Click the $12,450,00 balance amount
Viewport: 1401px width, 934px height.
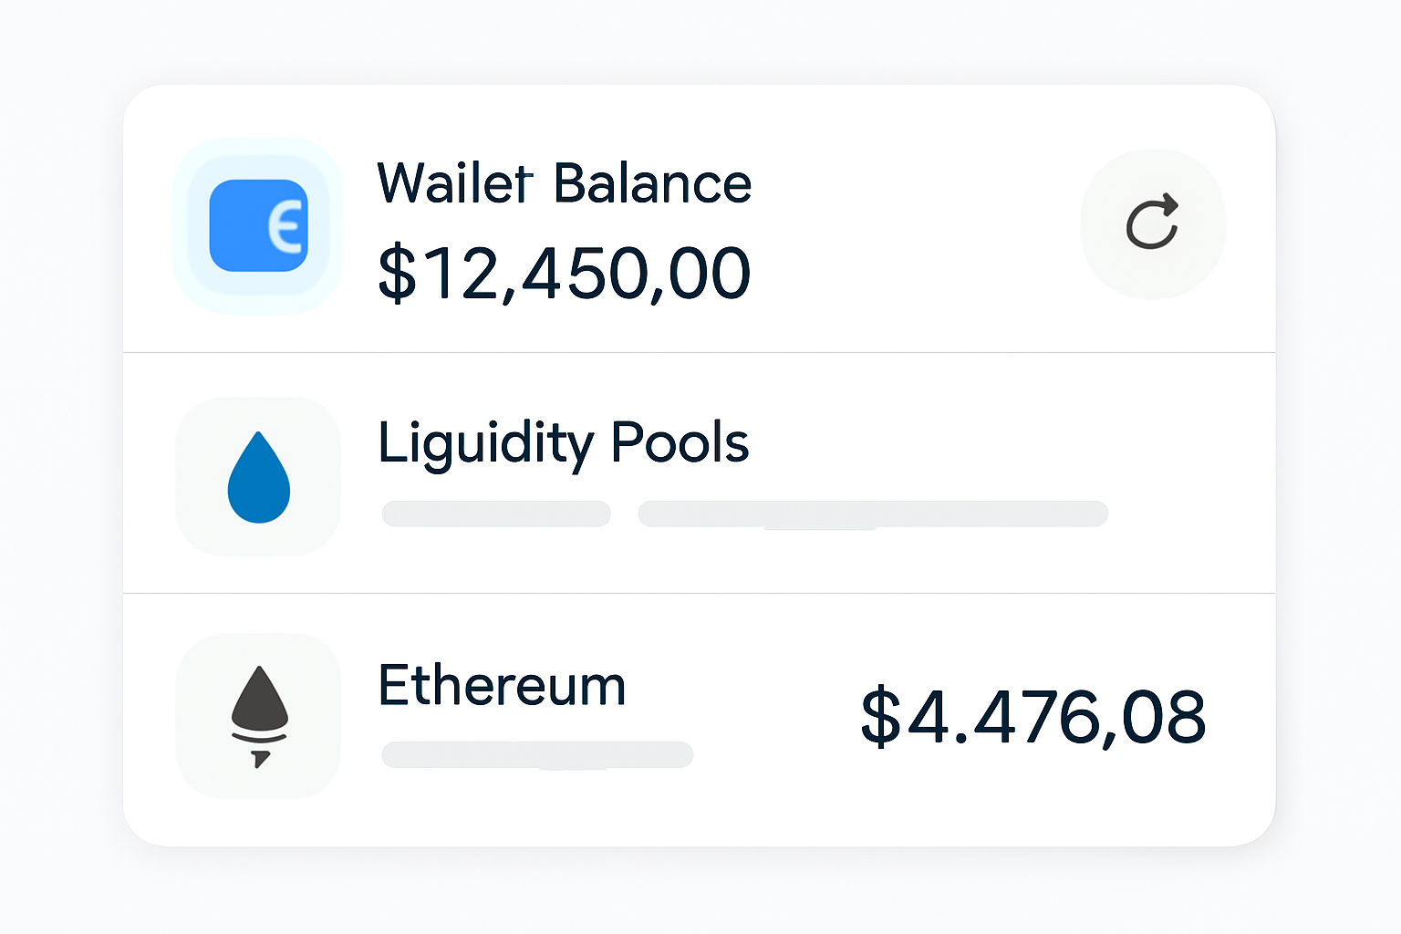click(x=564, y=273)
